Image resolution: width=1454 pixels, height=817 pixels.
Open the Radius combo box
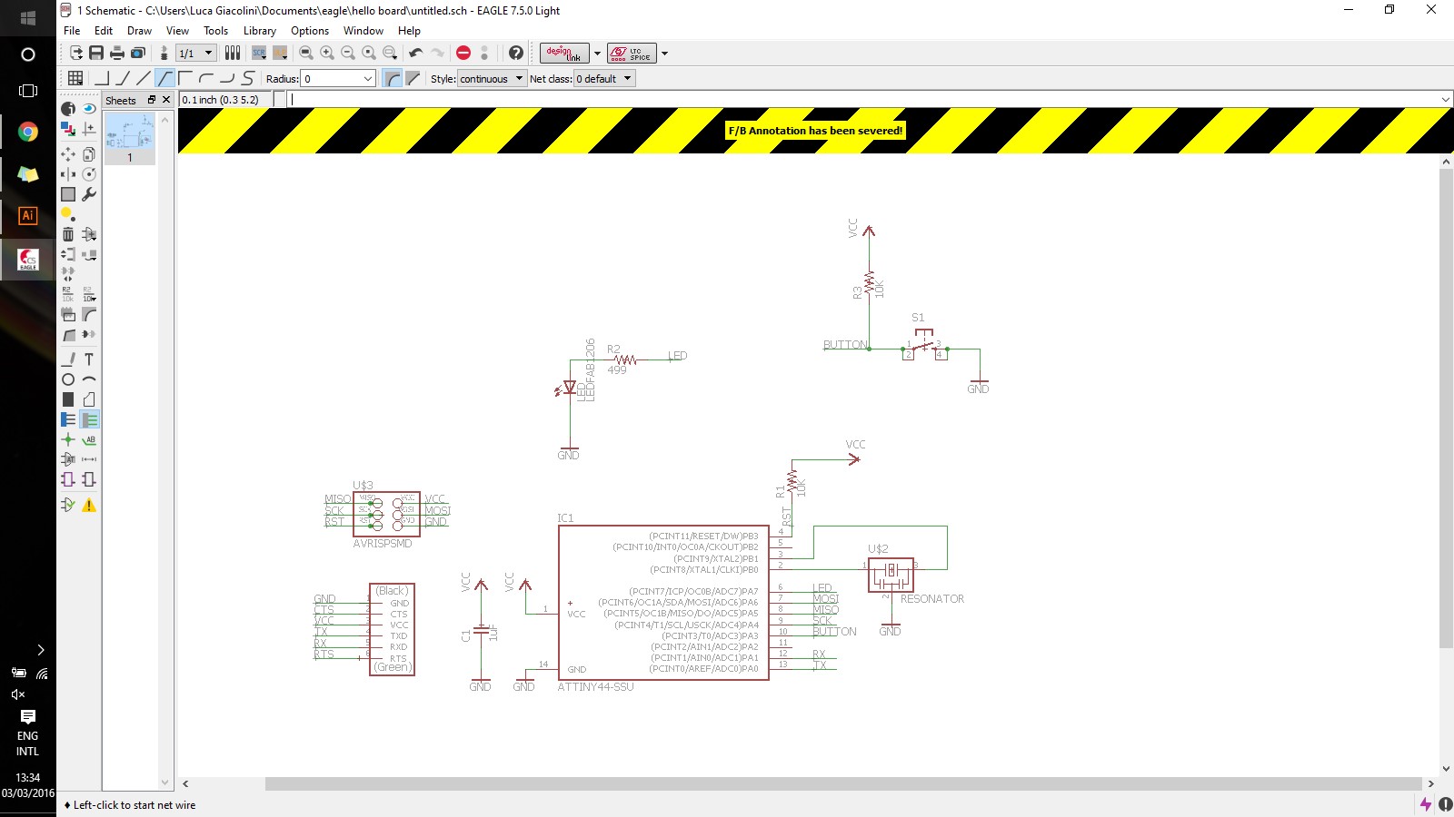[338, 79]
